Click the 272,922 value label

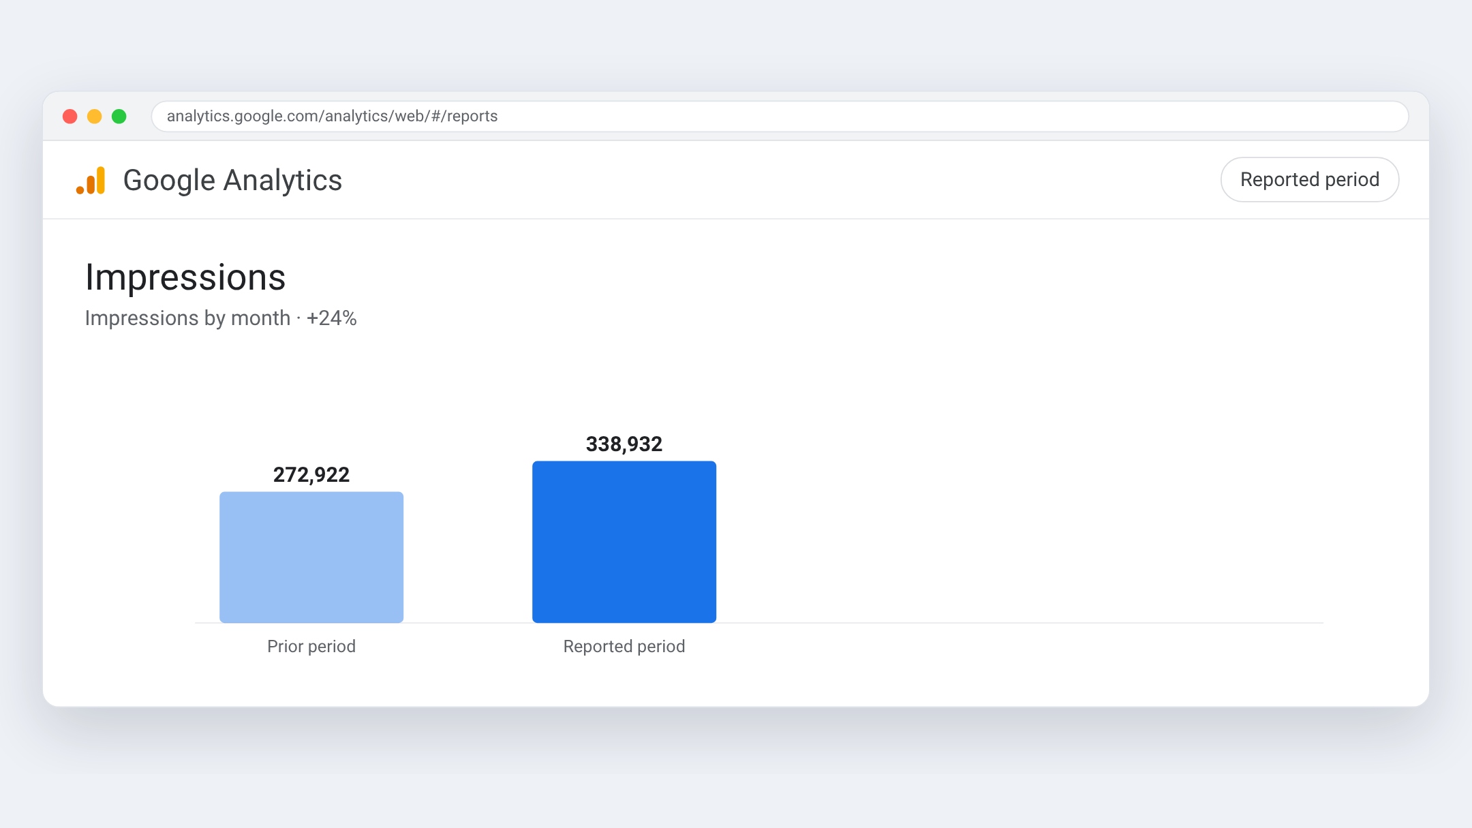point(311,474)
